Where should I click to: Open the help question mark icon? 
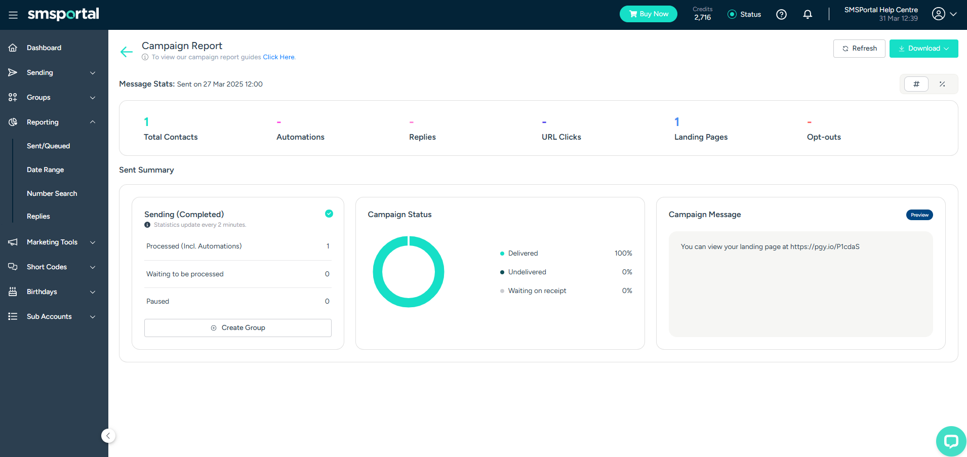(x=781, y=14)
